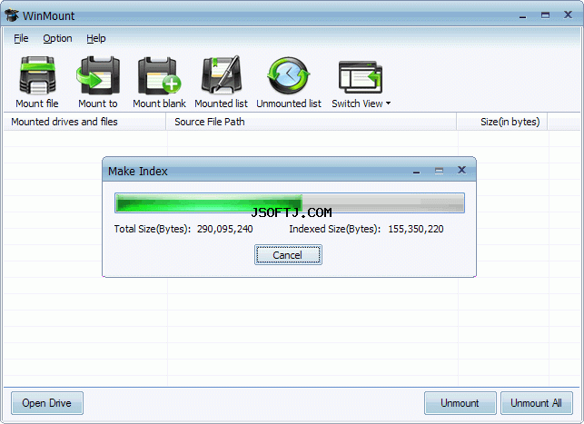Maximize the WinMount main window

(545, 15)
